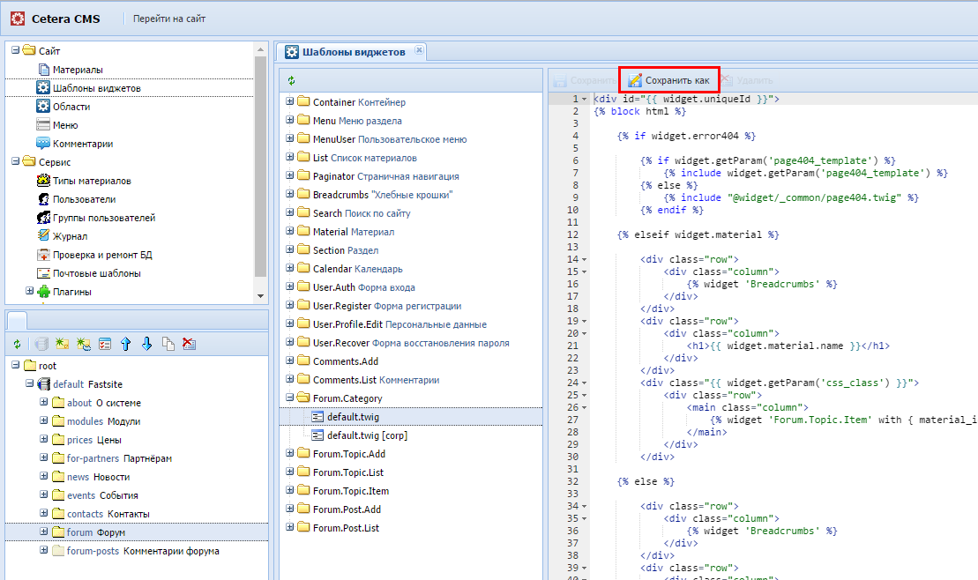
Task: Click the Сохранить button
Action: click(585, 80)
